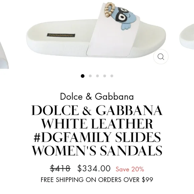This screenshot has height=194, width=194.
Task: Show the last carousel dot image
Action: pos(112,76)
